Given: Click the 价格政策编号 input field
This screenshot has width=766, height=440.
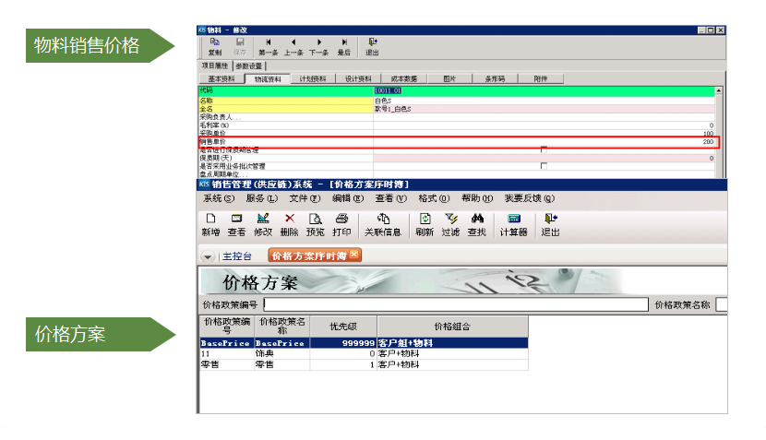Looking at the screenshot, I should click(x=455, y=304).
